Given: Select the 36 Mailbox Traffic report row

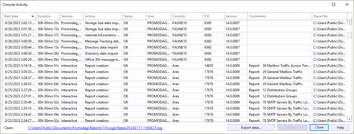Looking at the screenshot, I should coord(279,66).
